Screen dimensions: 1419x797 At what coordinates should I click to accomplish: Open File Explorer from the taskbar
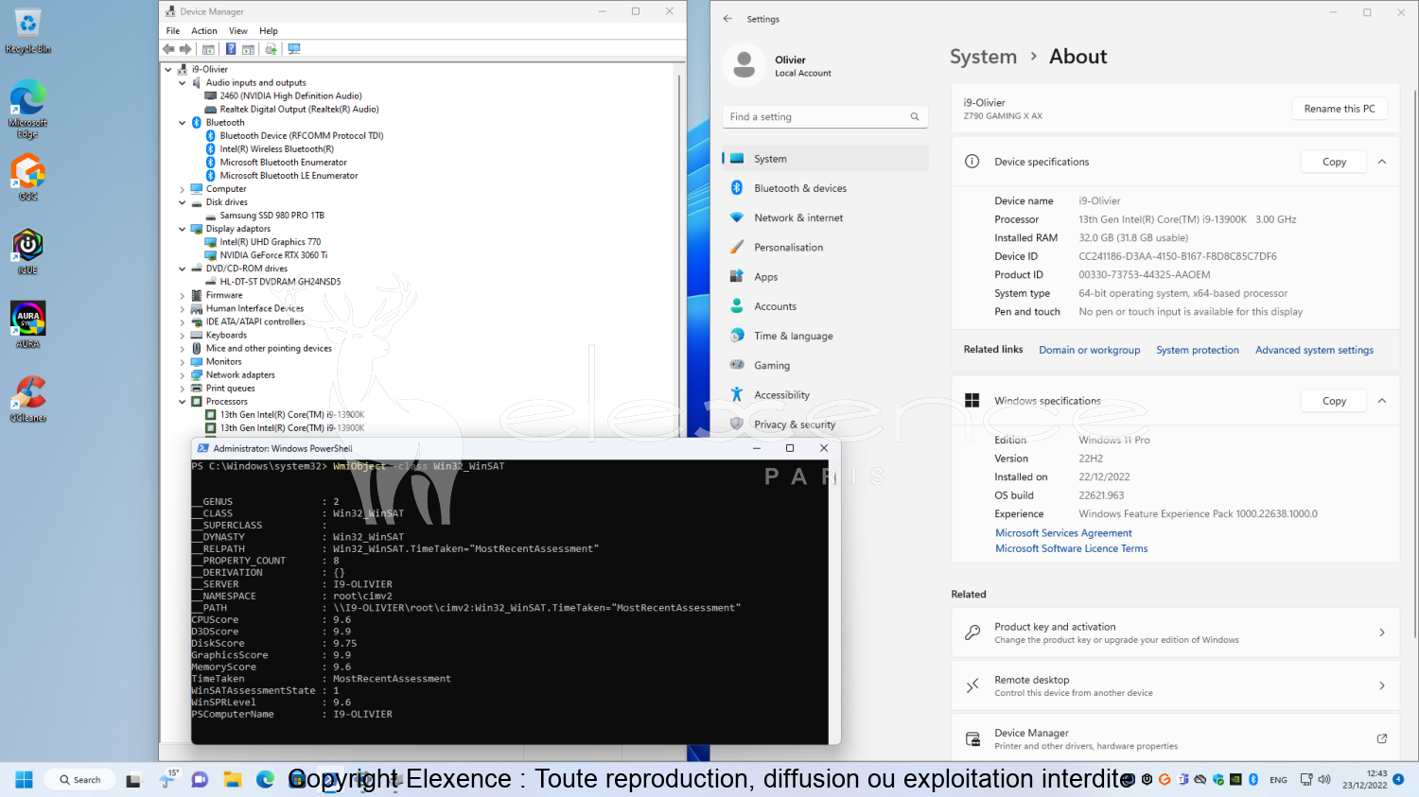[233, 780]
